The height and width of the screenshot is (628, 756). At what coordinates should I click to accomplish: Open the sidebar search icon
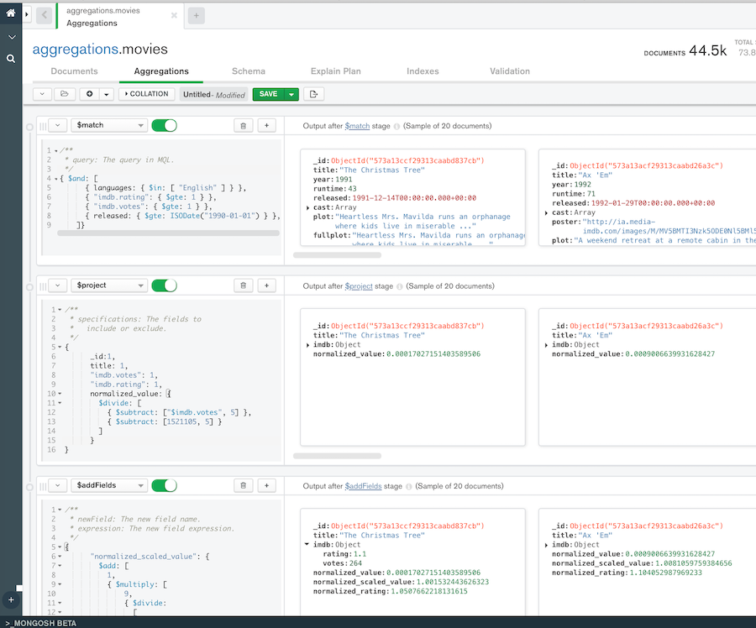point(11,59)
